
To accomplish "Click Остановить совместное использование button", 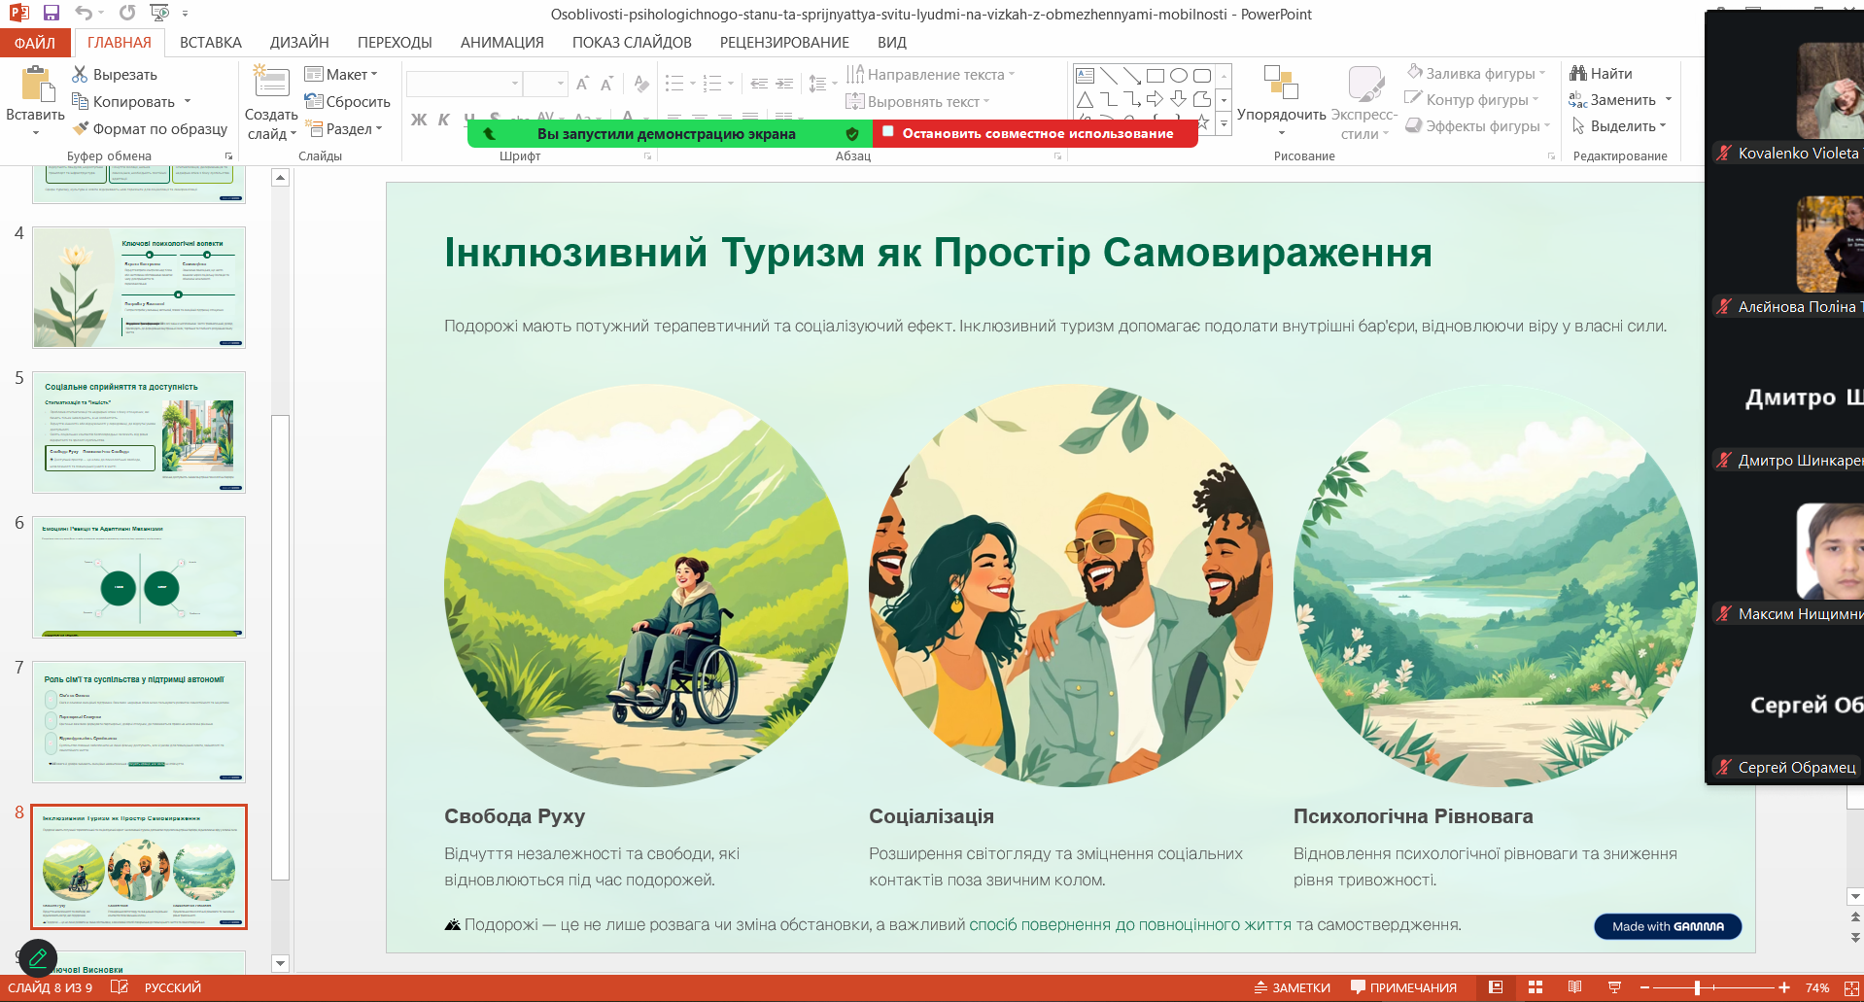I will pos(1036,133).
